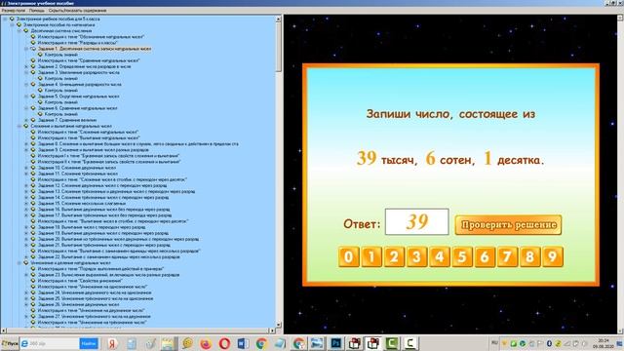Expand the Задание 8 node
Image resolution: width=624 pixels, height=351 pixels.
(26, 143)
